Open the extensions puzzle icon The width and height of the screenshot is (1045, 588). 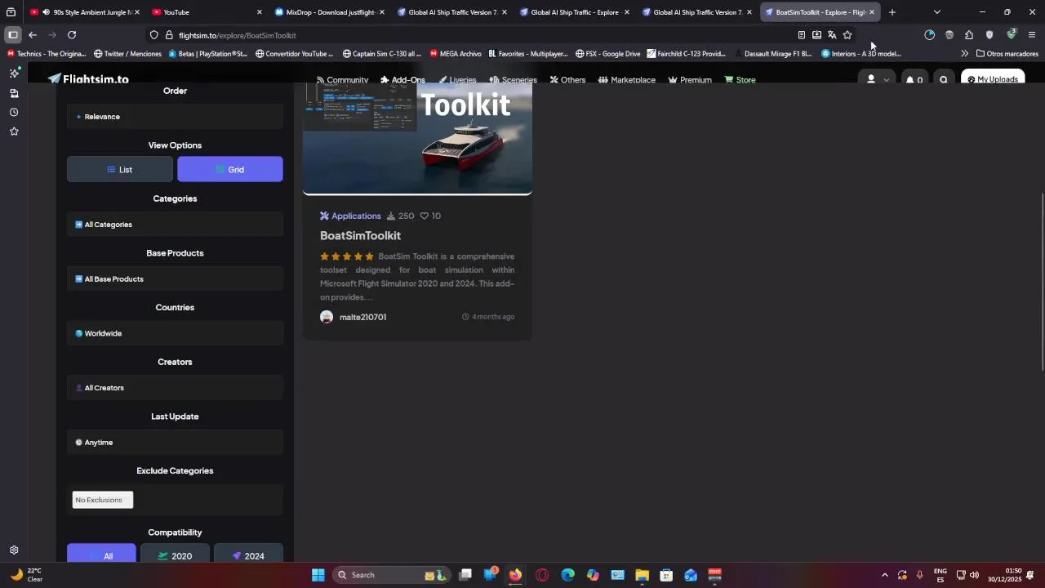[x=969, y=35]
